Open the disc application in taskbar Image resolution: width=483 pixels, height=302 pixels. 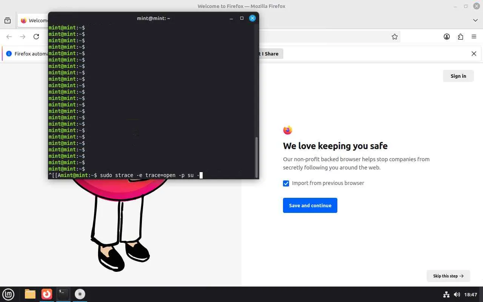[x=80, y=294]
